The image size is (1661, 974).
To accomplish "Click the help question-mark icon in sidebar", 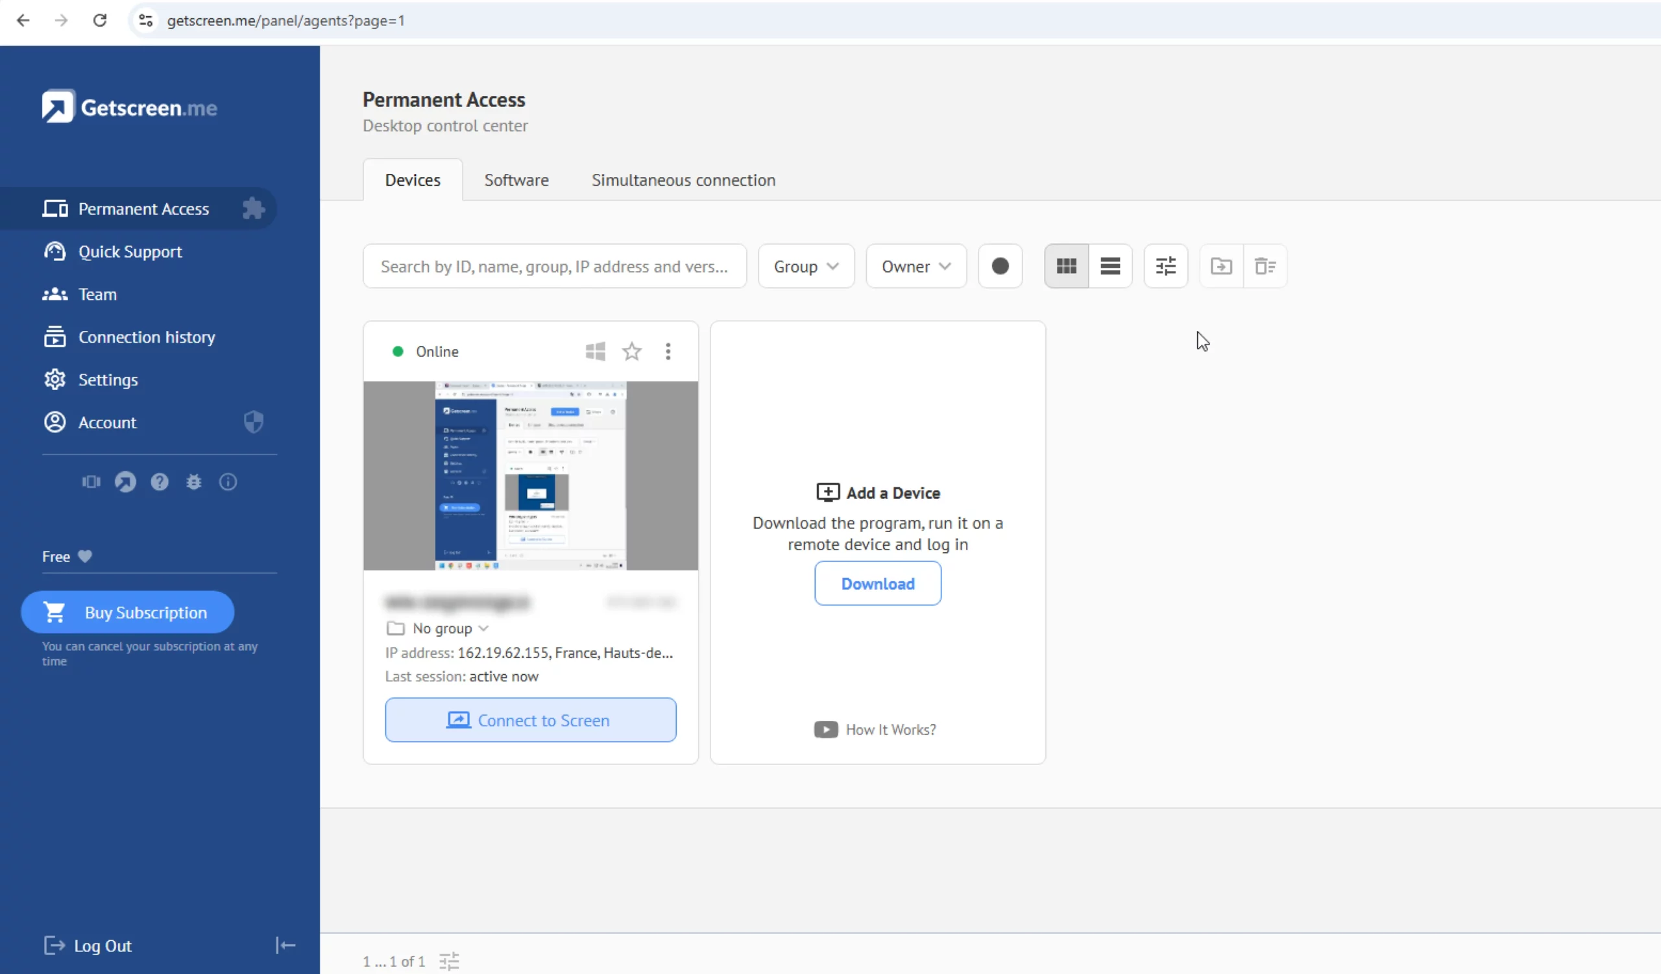I will pyautogui.click(x=160, y=481).
